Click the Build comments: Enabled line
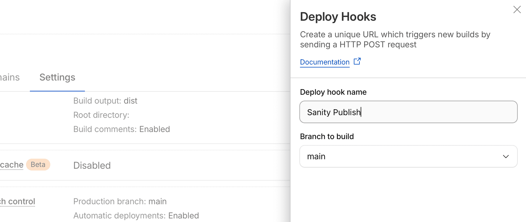The height and width of the screenshot is (222, 526). pos(122,129)
